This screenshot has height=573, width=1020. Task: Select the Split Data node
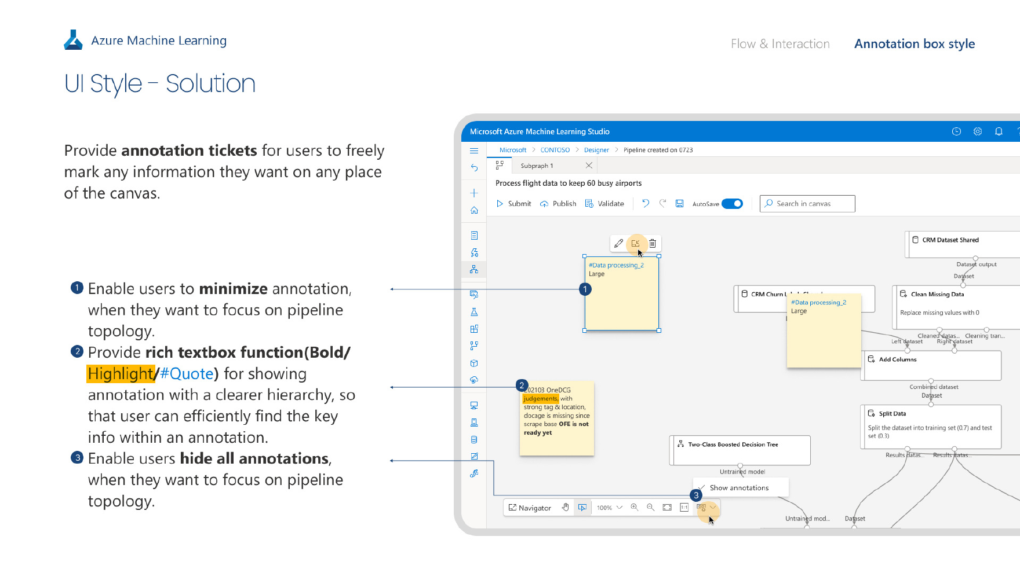932,427
